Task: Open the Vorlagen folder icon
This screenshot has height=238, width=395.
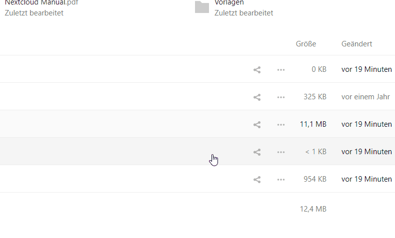Action: 202,7
